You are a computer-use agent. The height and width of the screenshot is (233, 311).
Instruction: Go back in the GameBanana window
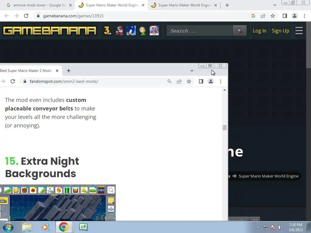pos(7,16)
